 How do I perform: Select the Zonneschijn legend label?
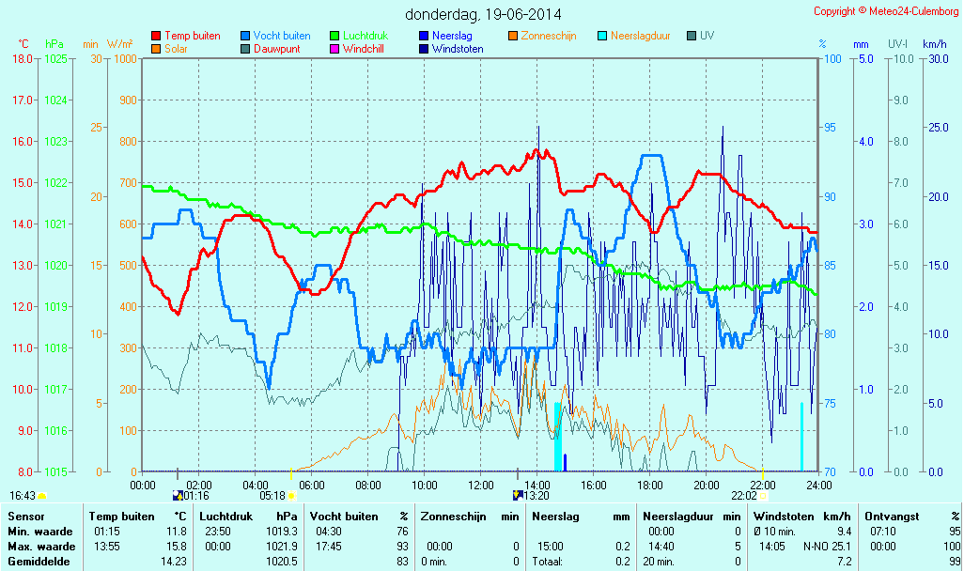tap(549, 36)
